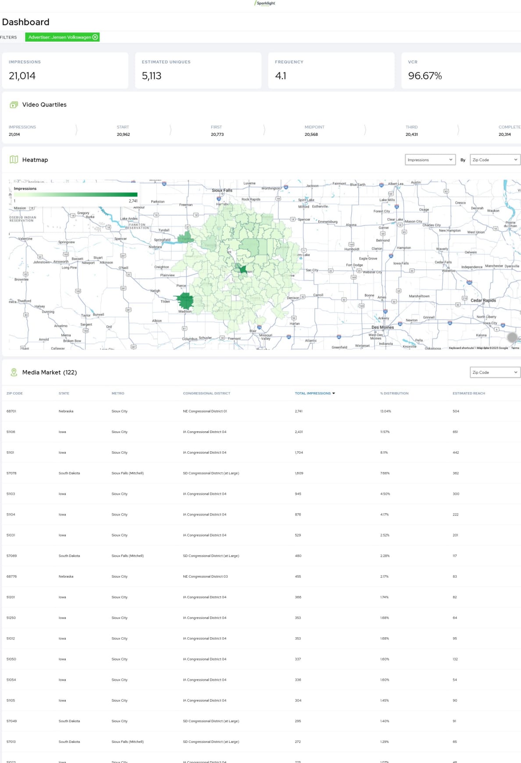This screenshot has width=521, height=763.
Task: Open map Keyboard shortcuts link
Action: (x=461, y=348)
